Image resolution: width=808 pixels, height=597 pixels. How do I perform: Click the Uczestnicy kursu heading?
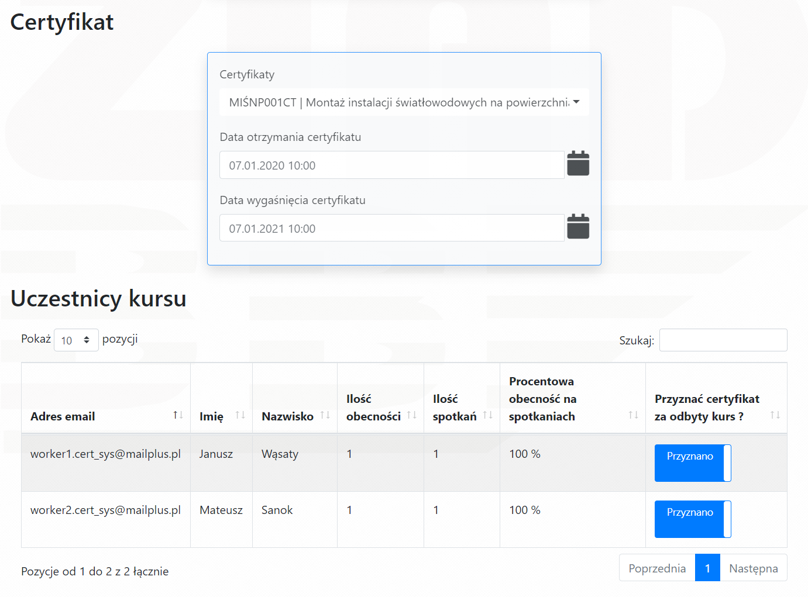(98, 298)
